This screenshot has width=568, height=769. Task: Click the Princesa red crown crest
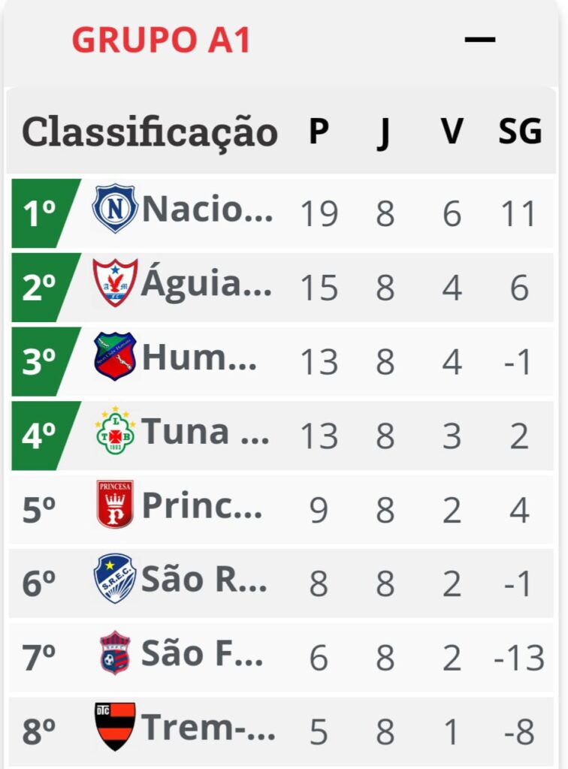[115, 504]
